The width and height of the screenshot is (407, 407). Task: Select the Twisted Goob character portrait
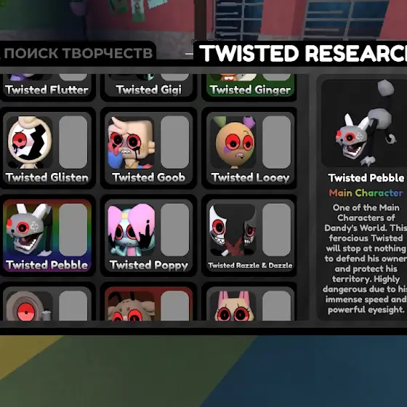click(131, 142)
